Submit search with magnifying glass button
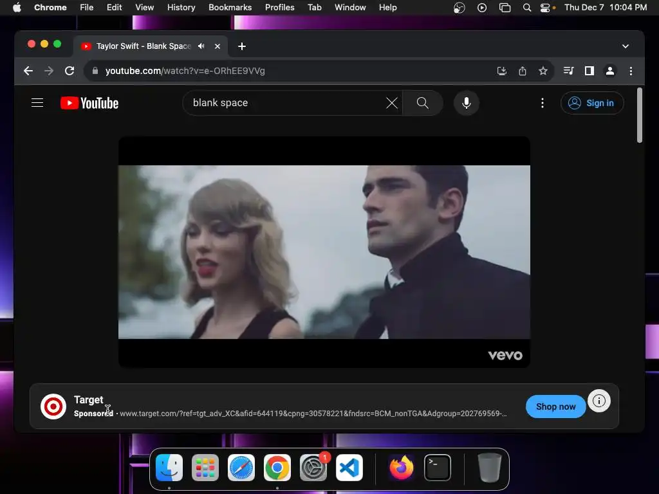 click(x=422, y=103)
